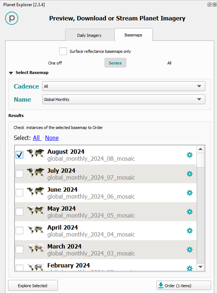
Task: Check the February 2024 basemap checkbox
Action: click(19, 267)
